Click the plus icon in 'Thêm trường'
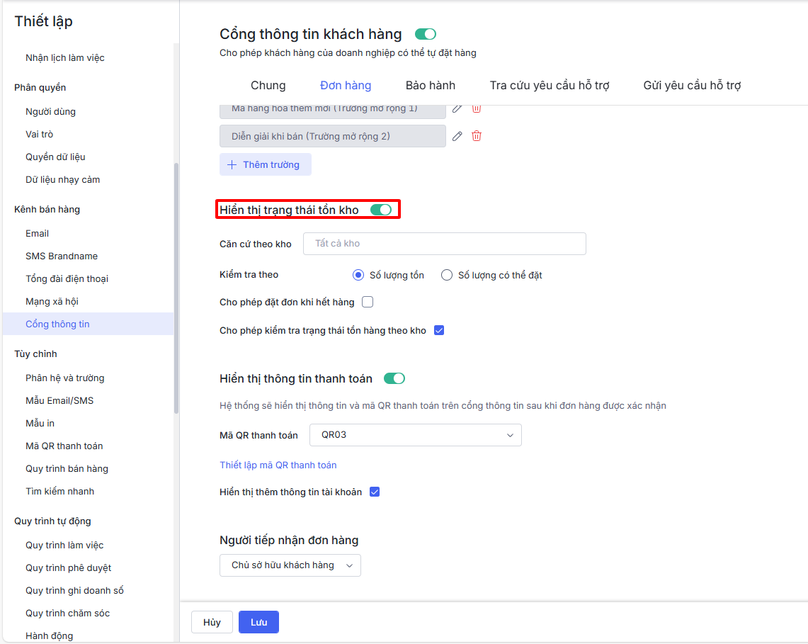The image size is (808, 644). (x=232, y=164)
